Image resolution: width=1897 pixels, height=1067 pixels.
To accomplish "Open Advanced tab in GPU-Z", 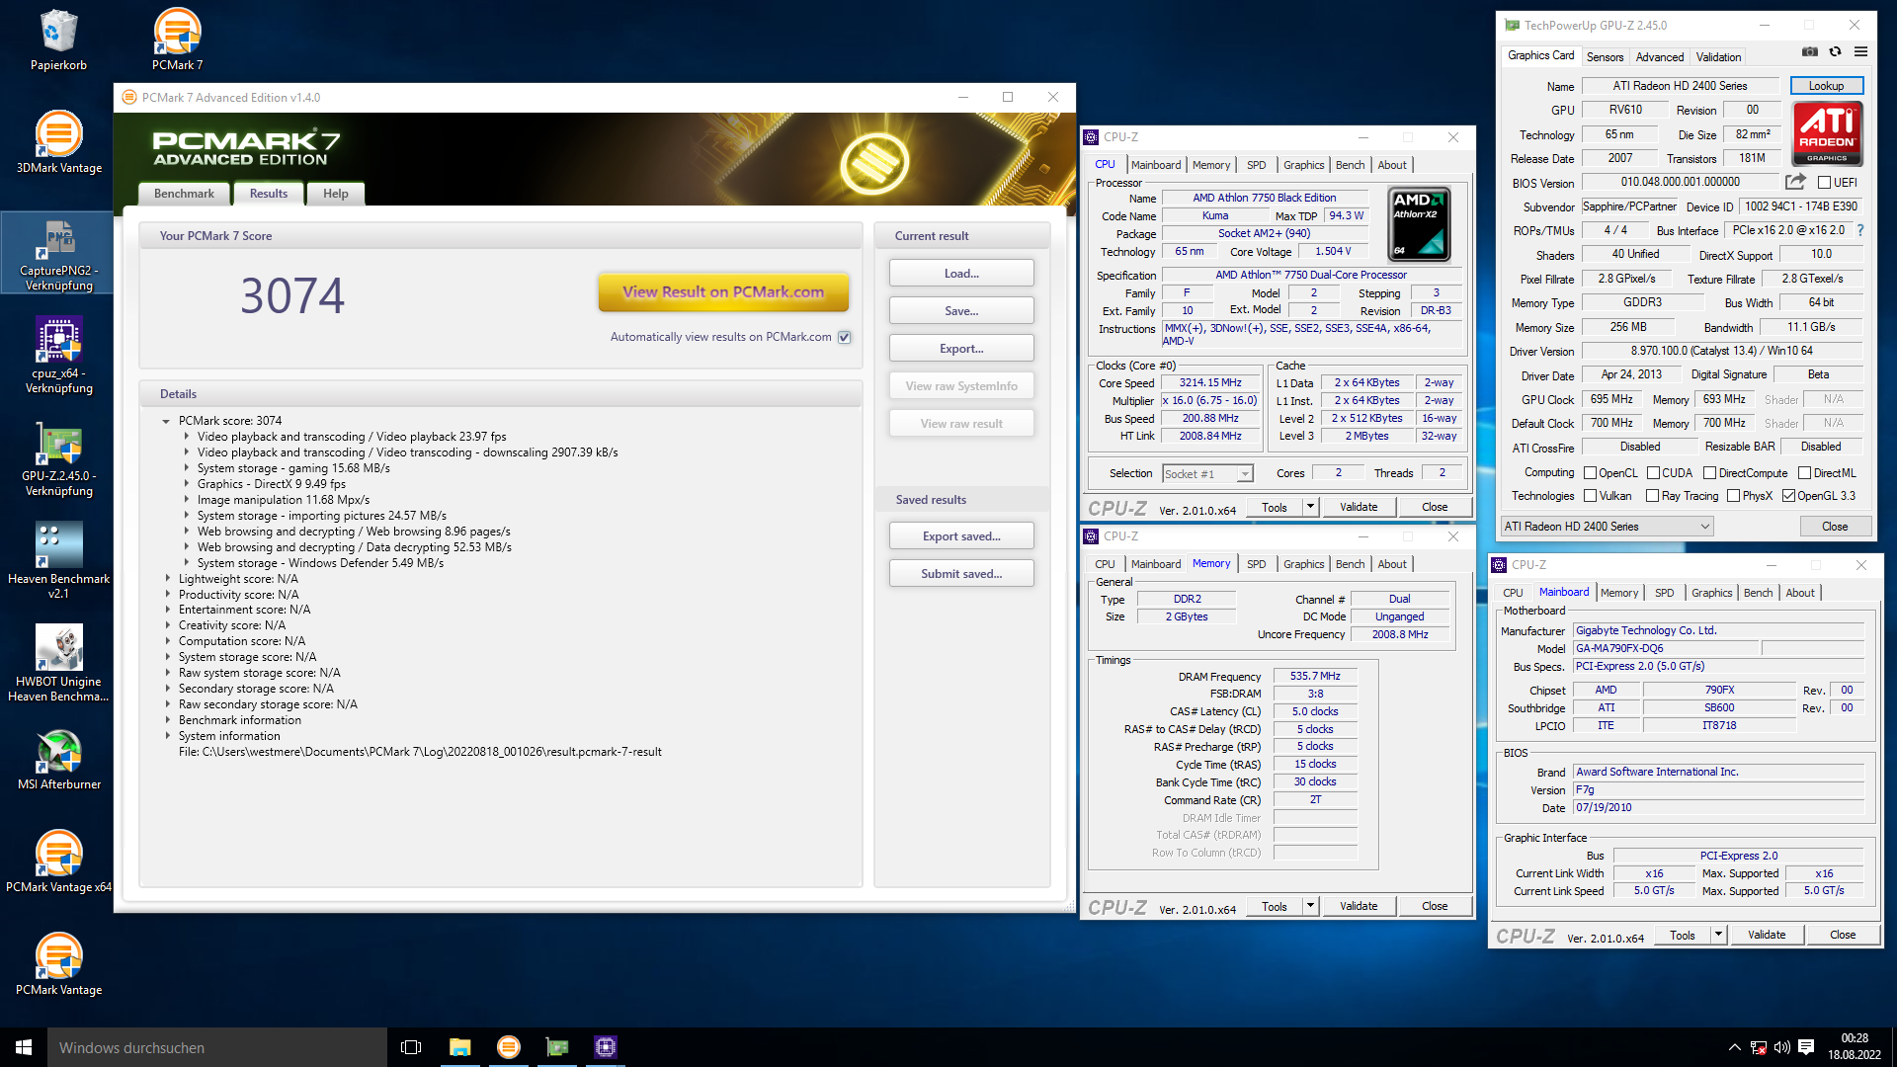I will [1659, 57].
